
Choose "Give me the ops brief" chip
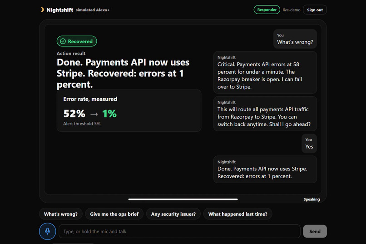pyautogui.click(x=114, y=214)
